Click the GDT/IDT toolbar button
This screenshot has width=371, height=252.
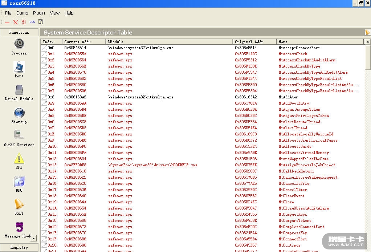coord(24,22)
